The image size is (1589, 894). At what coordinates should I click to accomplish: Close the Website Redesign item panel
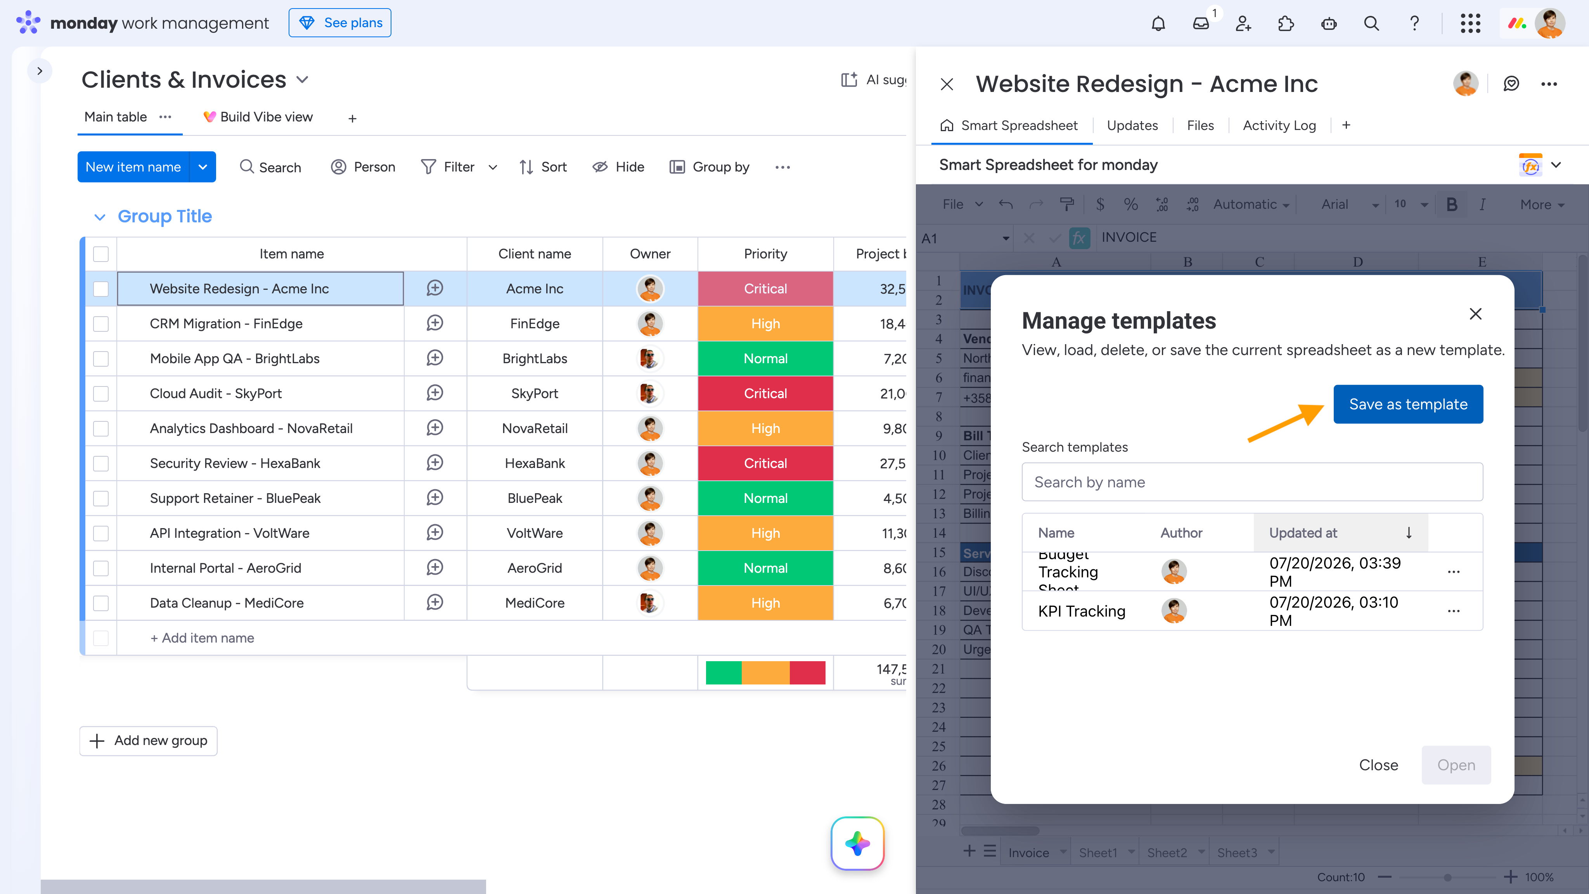tap(947, 84)
